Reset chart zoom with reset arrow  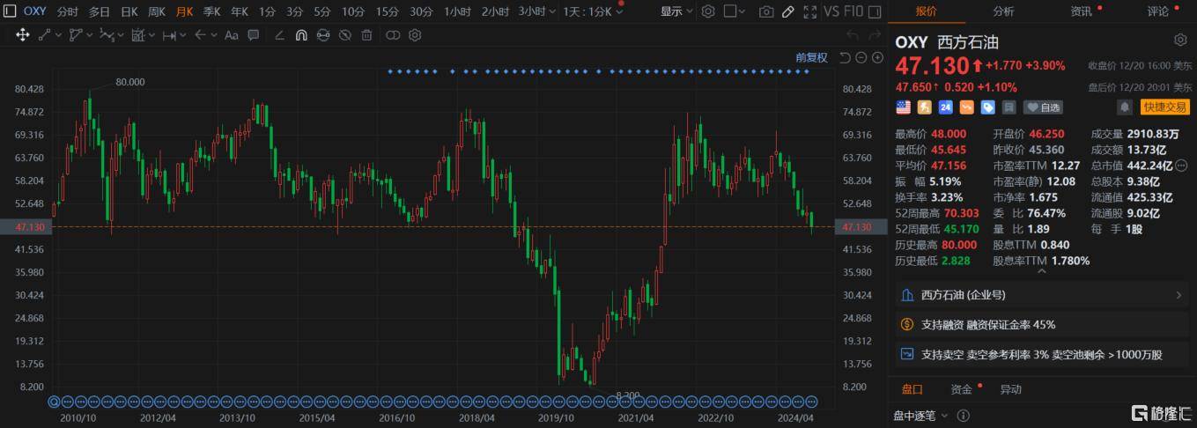coord(845,57)
